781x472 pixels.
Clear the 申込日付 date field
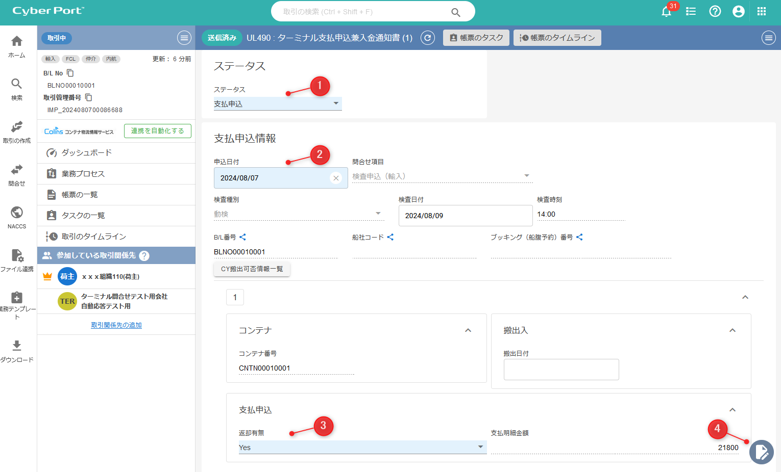click(336, 178)
